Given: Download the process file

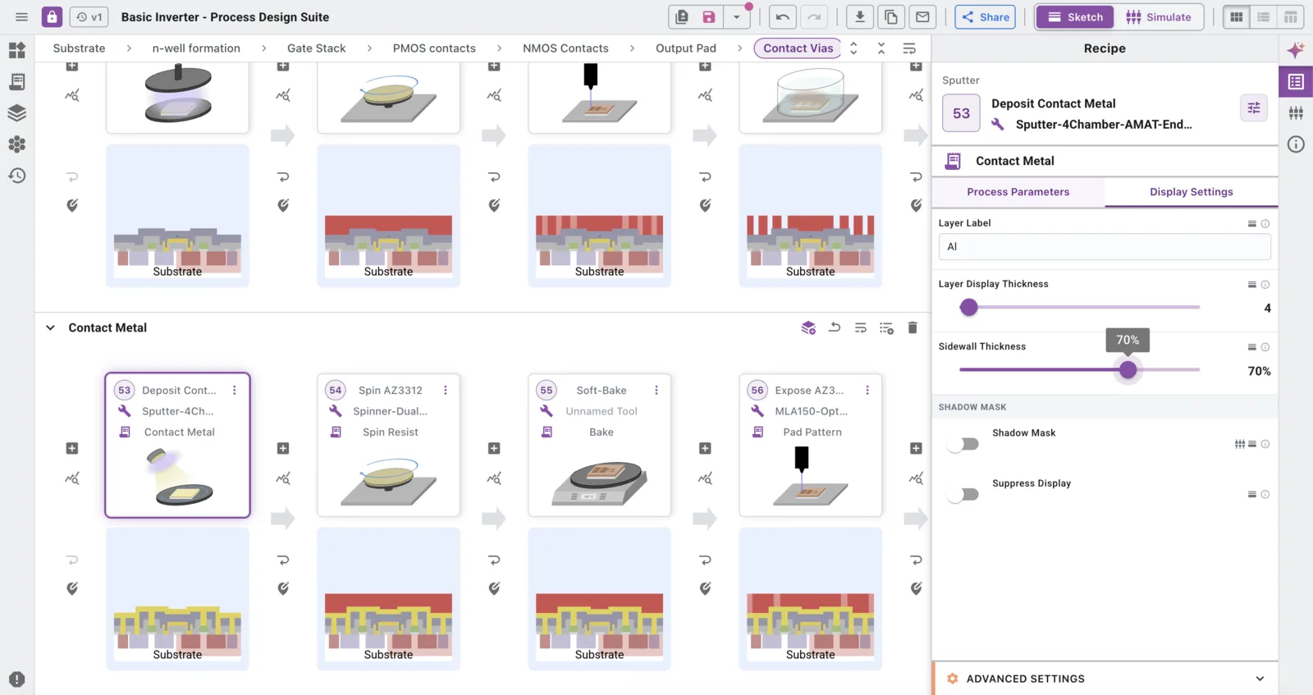Looking at the screenshot, I should pyautogui.click(x=860, y=17).
